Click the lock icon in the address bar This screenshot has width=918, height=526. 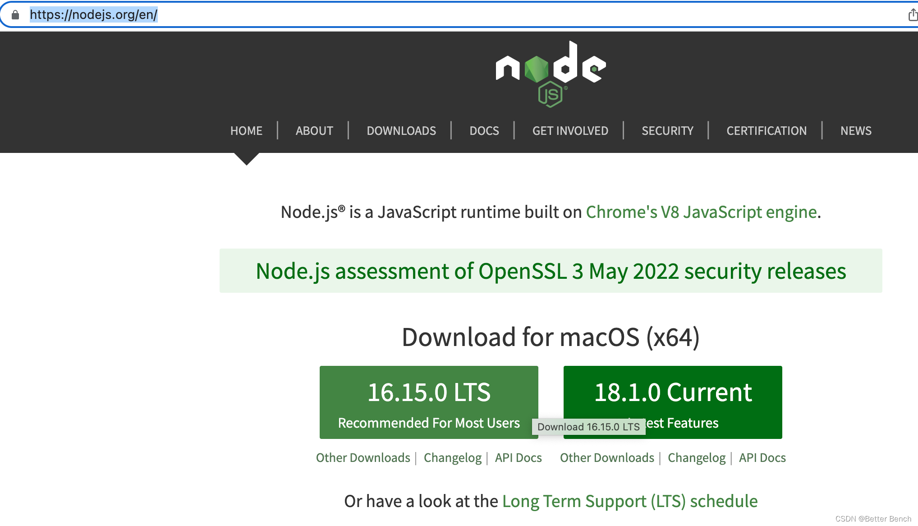click(15, 15)
